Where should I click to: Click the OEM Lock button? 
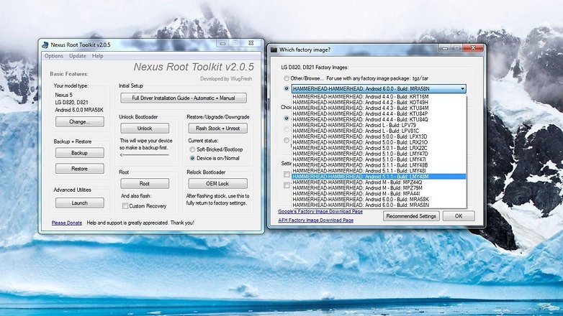click(217, 183)
